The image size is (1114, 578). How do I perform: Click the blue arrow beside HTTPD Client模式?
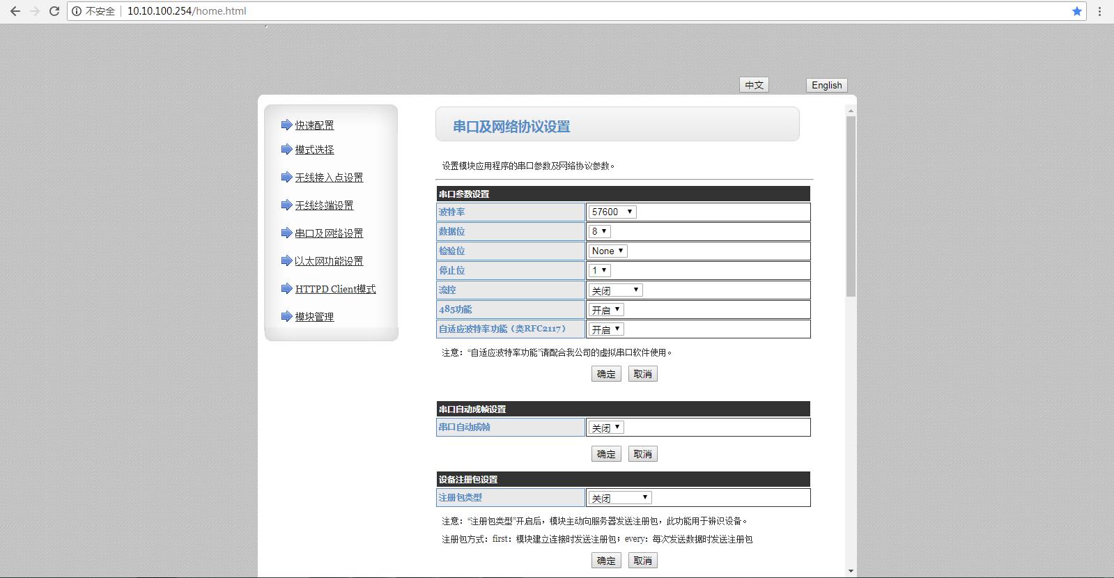click(x=286, y=289)
